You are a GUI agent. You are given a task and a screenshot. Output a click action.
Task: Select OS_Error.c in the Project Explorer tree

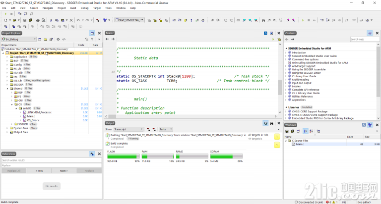[x=33, y=120]
